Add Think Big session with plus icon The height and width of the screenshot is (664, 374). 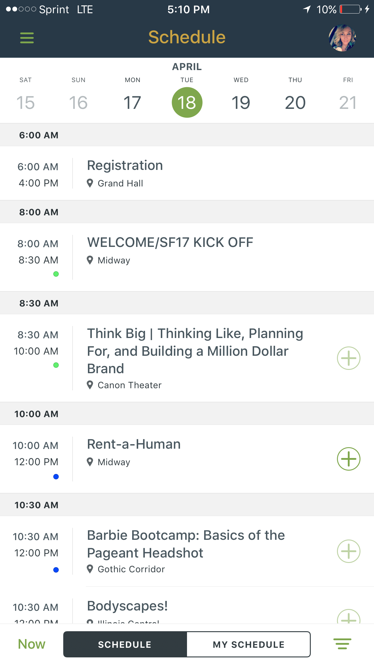(348, 358)
